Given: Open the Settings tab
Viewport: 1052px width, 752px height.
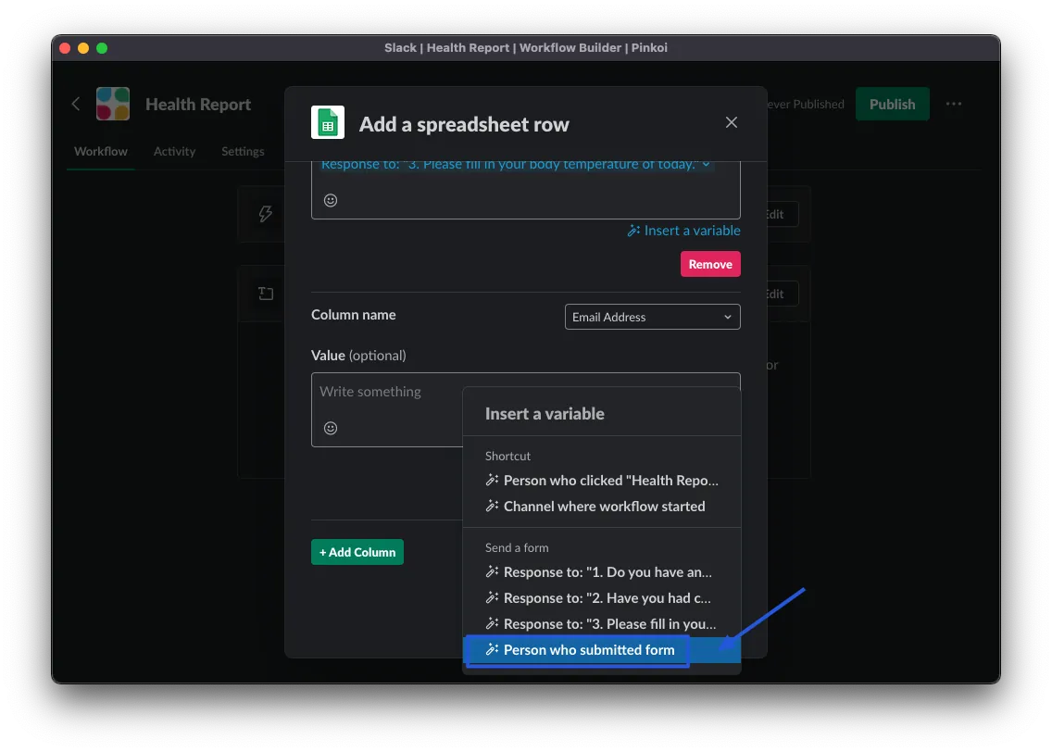Looking at the screenshot, I should click(243, 151).
